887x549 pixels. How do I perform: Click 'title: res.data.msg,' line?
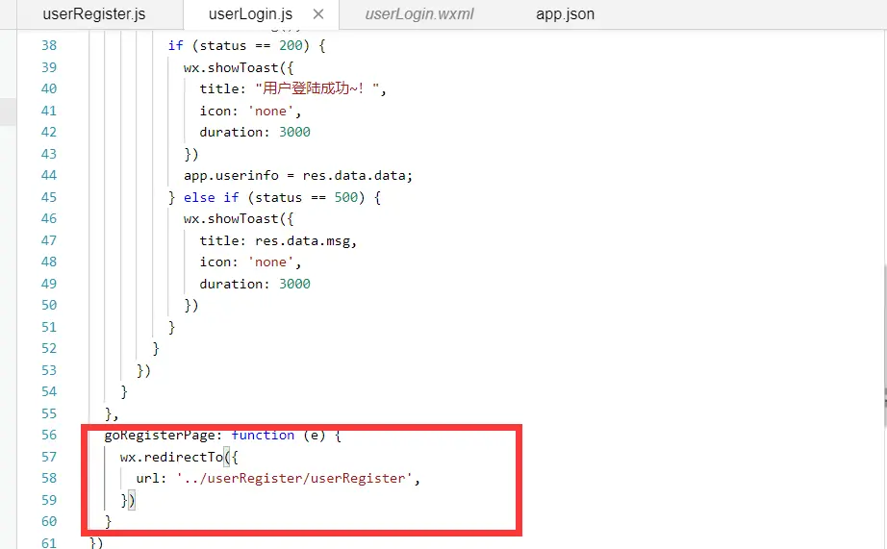tap(278, 241)
